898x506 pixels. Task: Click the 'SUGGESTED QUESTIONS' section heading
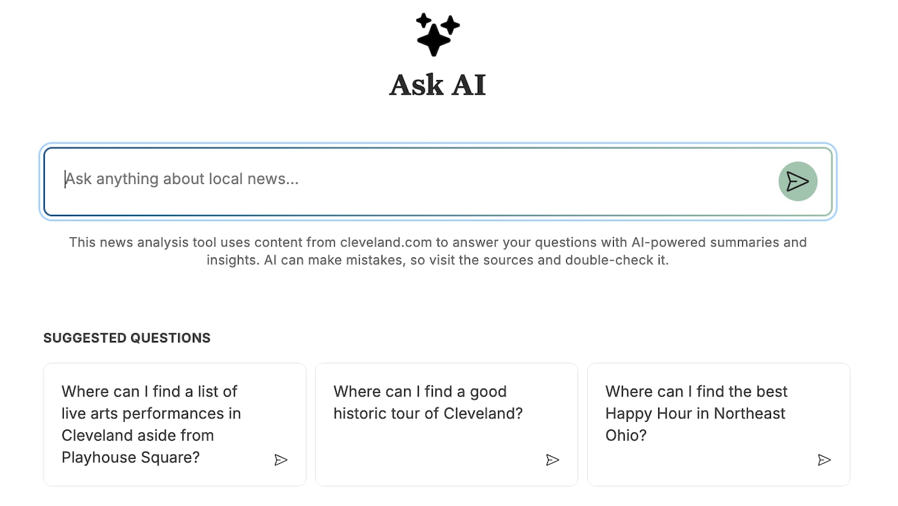click(127, 338)
